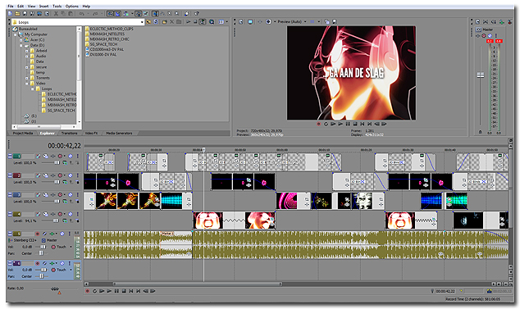Image resolution: width=520 pixels, height=309 pixels.
Task: Select screaming face clip on track 4
Action: 208,220
